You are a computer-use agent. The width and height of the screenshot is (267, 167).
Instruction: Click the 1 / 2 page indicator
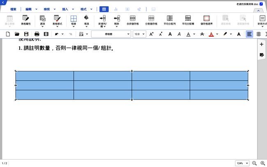click(x=5, y=163)
